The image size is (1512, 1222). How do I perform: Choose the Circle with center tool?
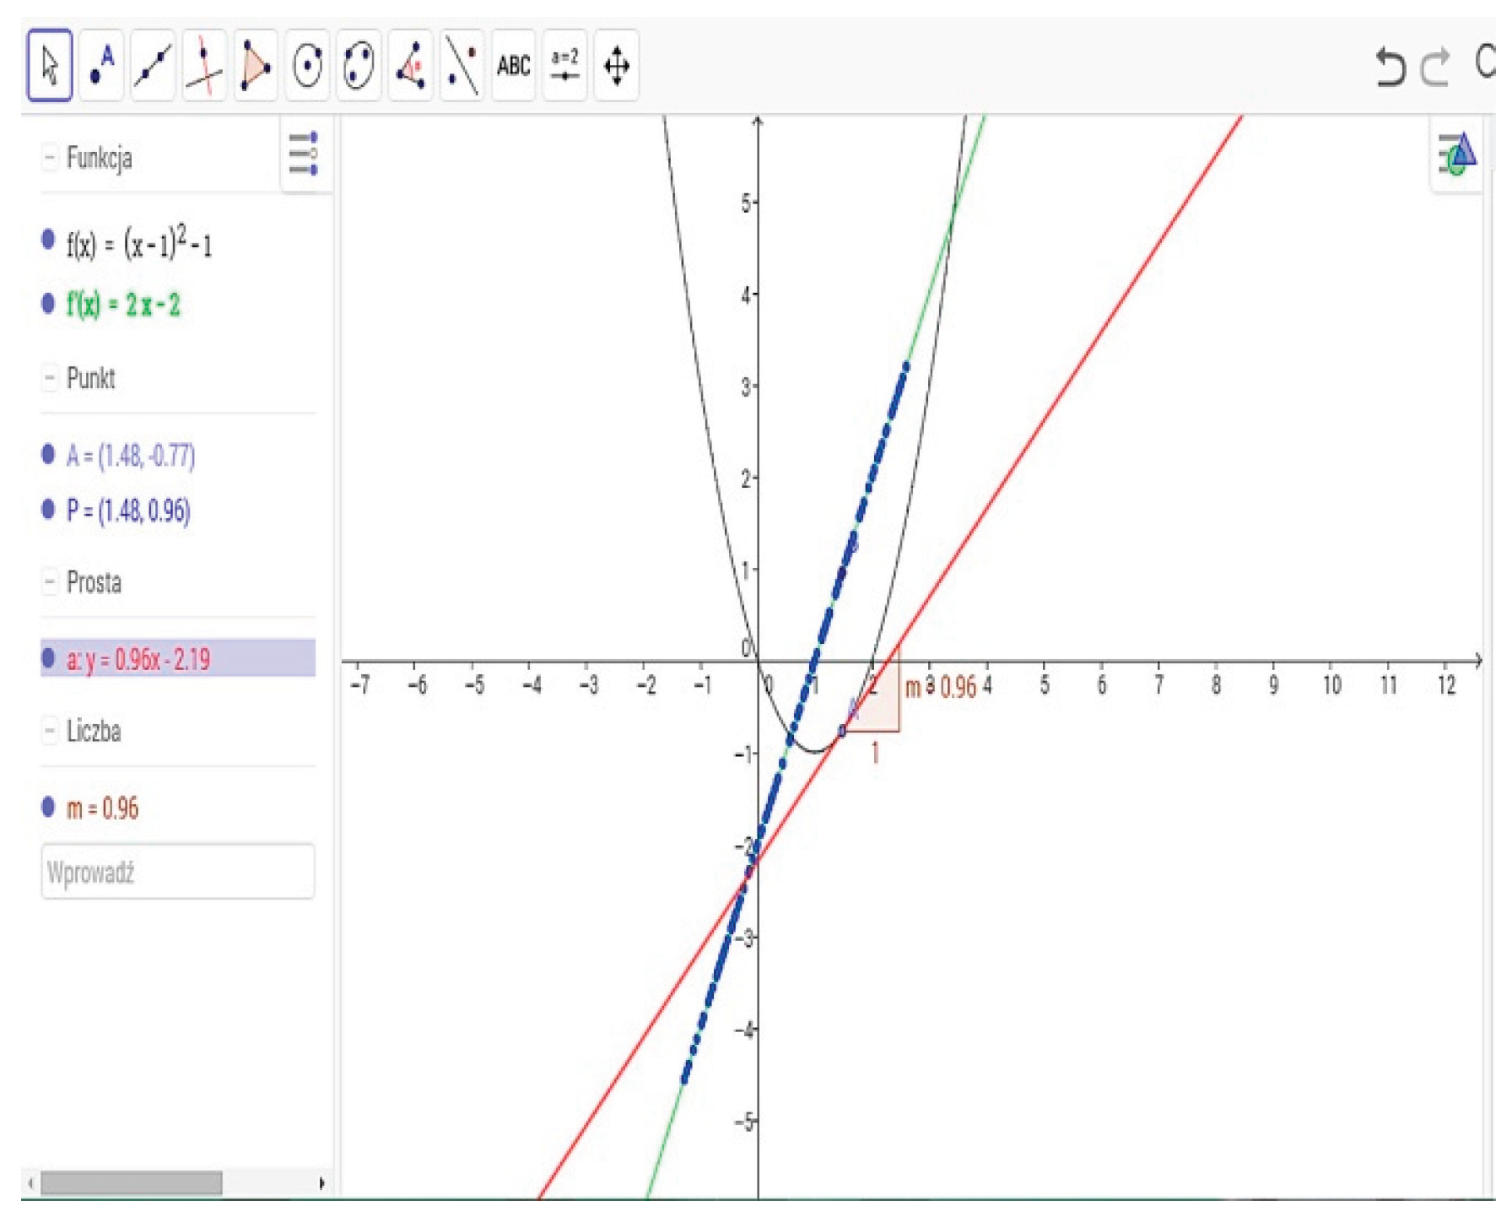(307, 66)
